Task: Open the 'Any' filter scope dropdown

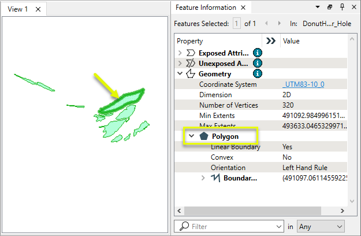Action: pos(321,227)
